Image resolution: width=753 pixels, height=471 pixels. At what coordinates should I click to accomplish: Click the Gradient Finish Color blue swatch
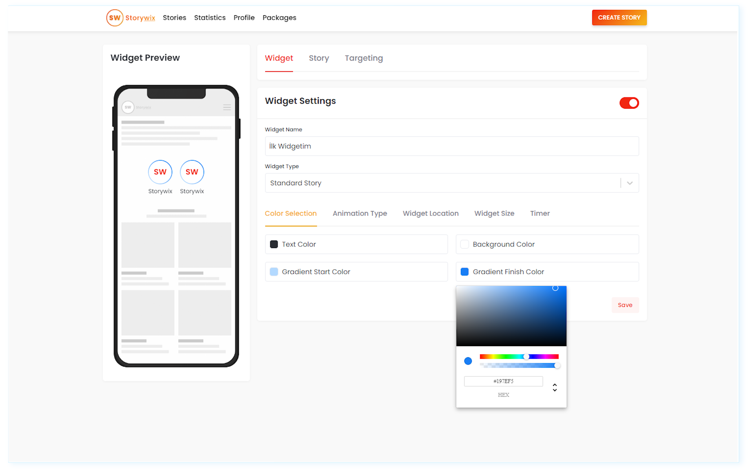coord(464,272)
